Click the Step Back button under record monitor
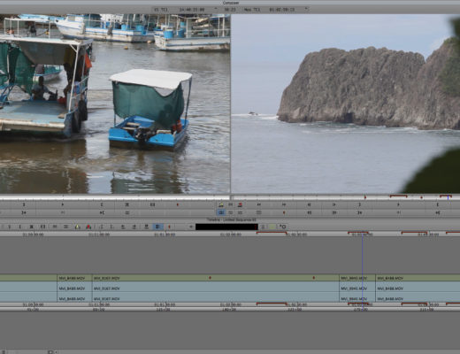This screenshot has height=354, width=460. (x=309, y=204)
